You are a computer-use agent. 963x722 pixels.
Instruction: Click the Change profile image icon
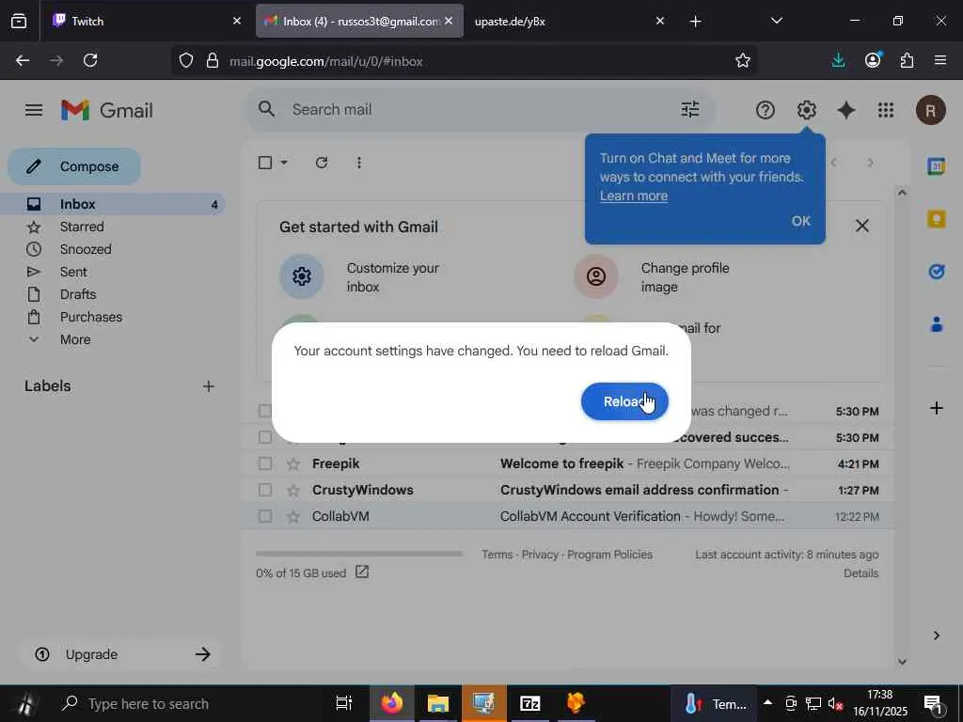595,276
